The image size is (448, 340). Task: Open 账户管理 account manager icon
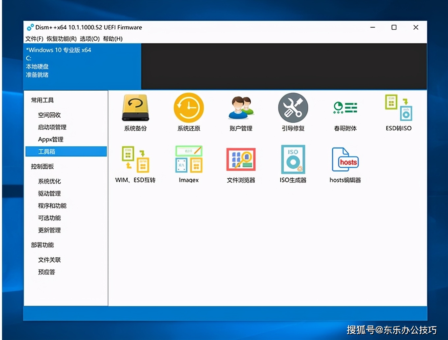(x=241, y=108)
